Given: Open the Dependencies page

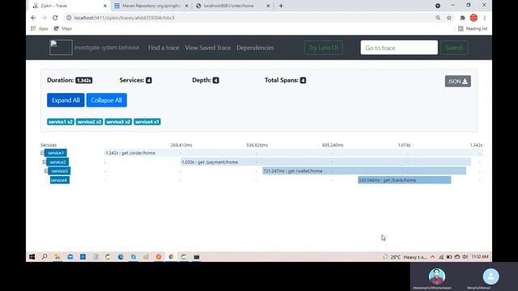Looking at the screenshot, I should coord(256,48).
